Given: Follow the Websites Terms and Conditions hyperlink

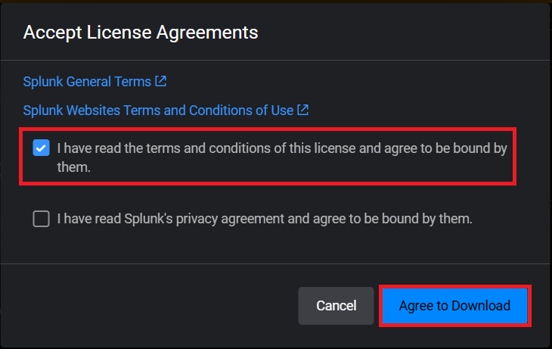Looking at the screenshot, I should tap(158, 110).
